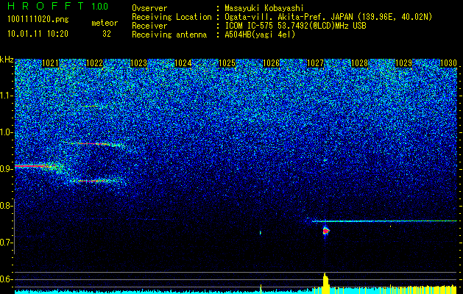Click the kHz axis label

pyautogui.click(x=7, y=60)
